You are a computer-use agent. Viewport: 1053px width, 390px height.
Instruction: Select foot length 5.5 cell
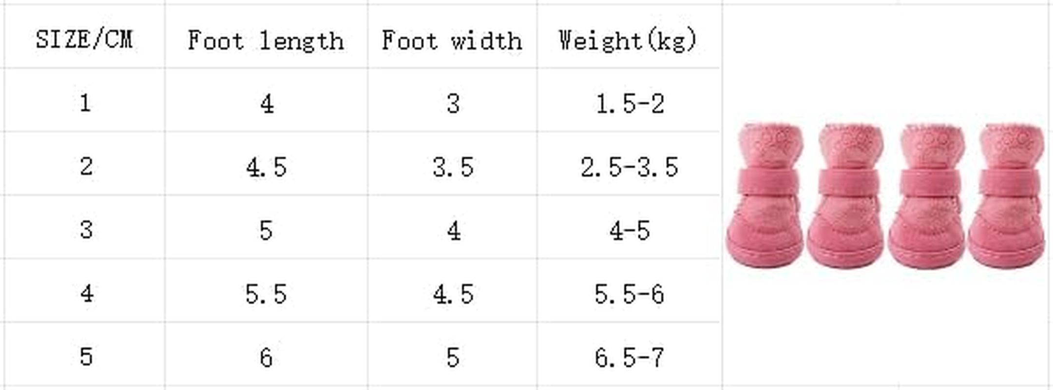(x=266, y=294)
